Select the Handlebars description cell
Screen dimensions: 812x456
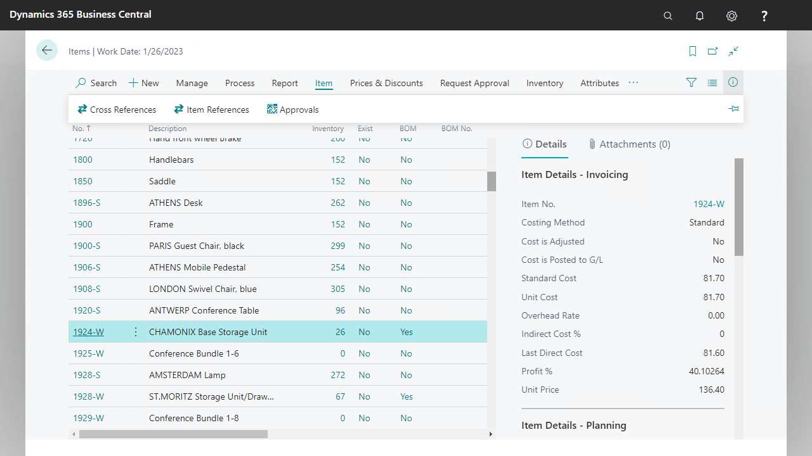pos(171,160)
